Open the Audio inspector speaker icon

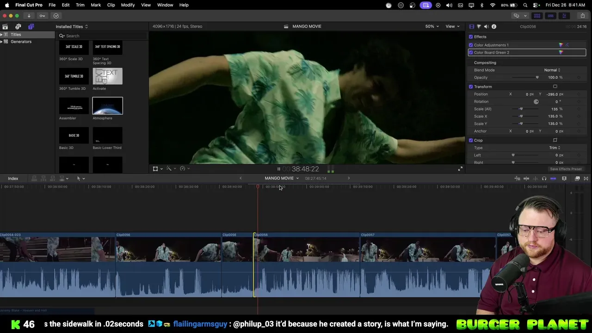486,26
